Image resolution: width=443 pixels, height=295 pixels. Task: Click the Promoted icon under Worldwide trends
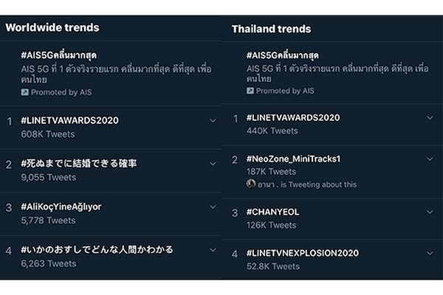click(24, 92)
